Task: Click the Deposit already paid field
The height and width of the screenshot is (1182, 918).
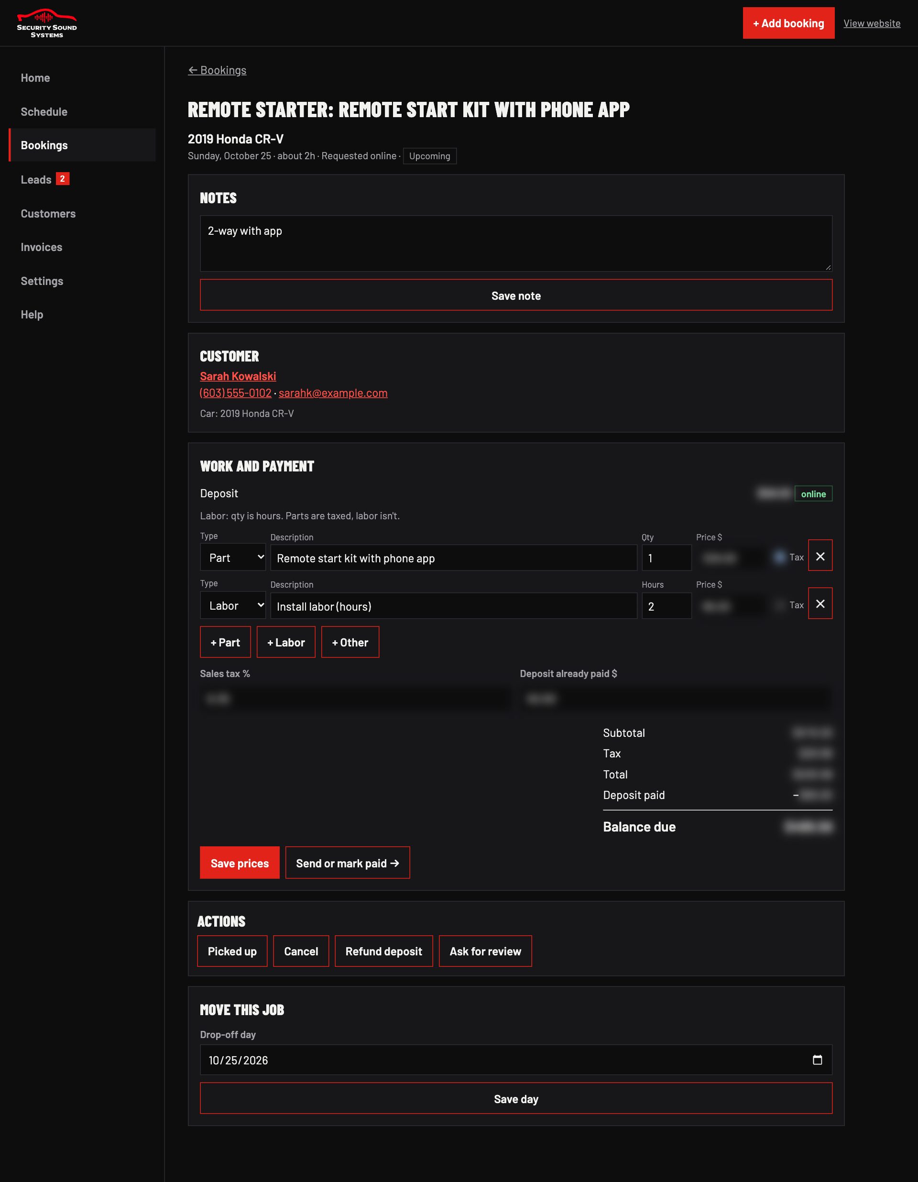Action: pos(676,699)
